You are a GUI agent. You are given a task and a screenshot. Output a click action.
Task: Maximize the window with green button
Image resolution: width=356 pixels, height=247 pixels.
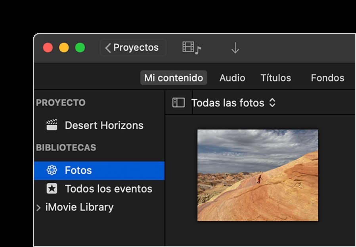80,47
